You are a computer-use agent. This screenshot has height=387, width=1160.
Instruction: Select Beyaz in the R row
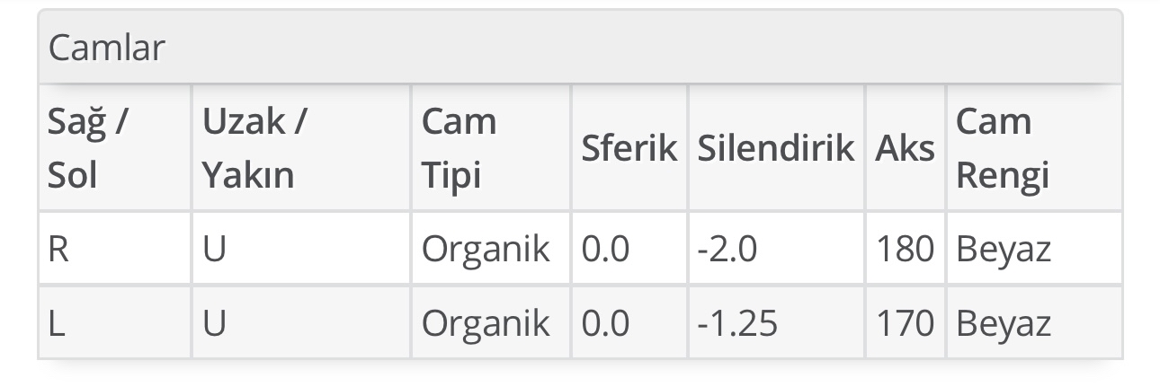click(x=1004, y=249)
